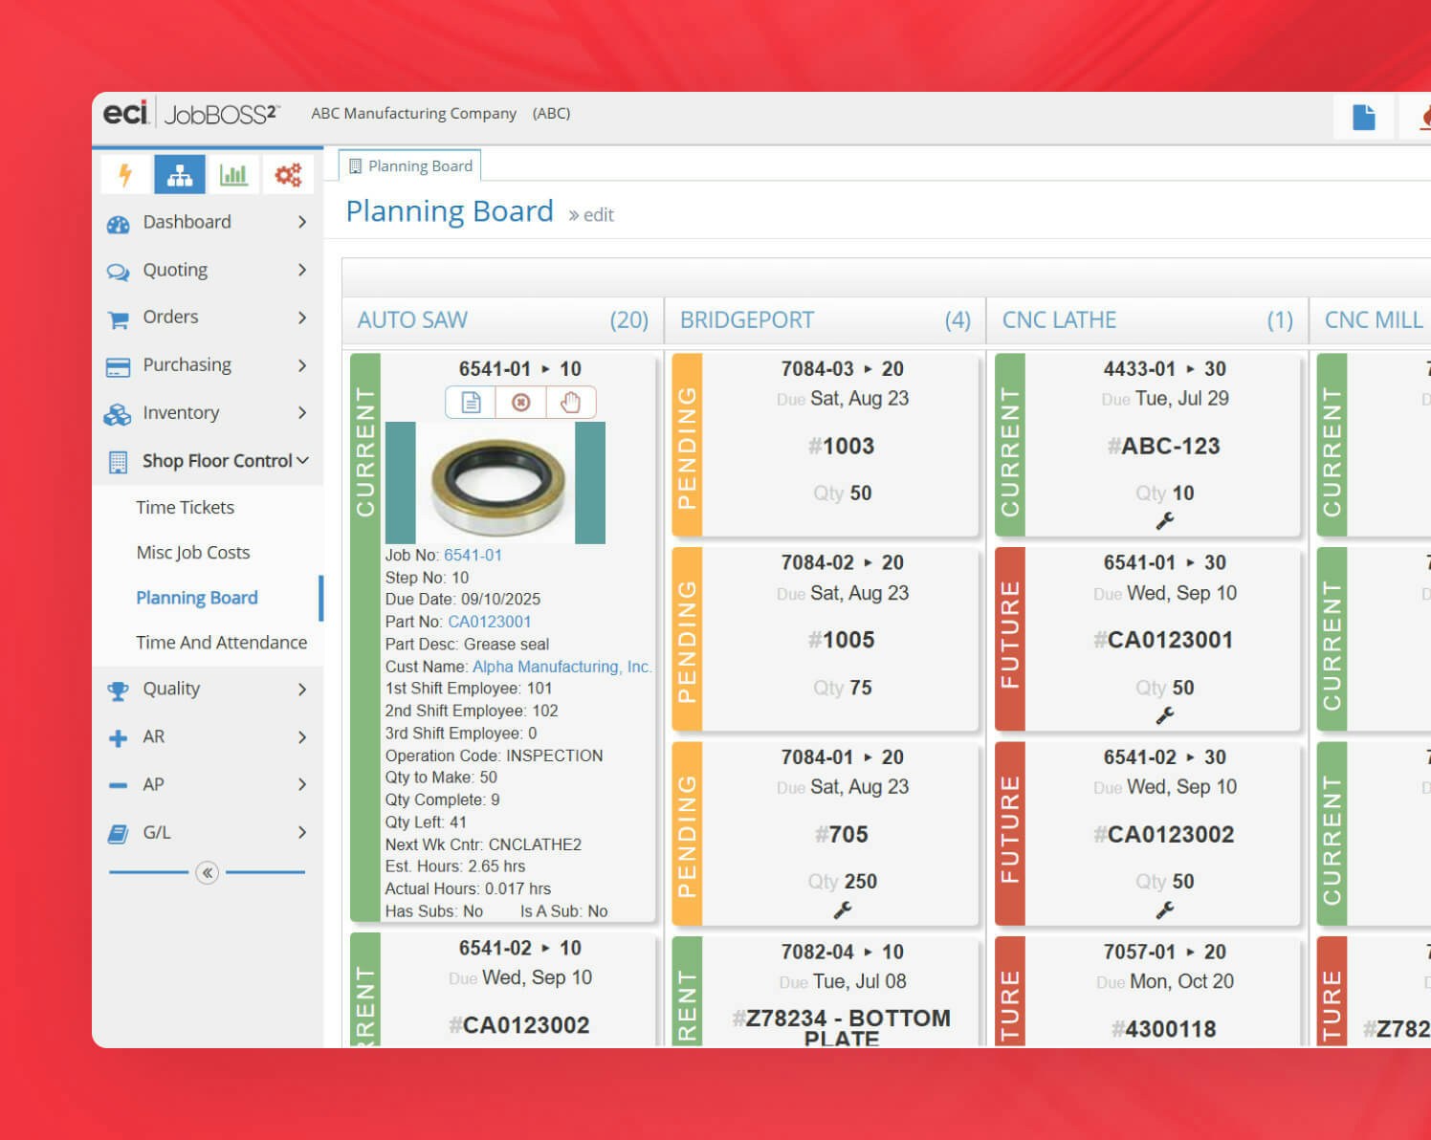Expand the Quoting menu chevron
This screenshot has height=1140, width=1431.
[x=302, y=270]
